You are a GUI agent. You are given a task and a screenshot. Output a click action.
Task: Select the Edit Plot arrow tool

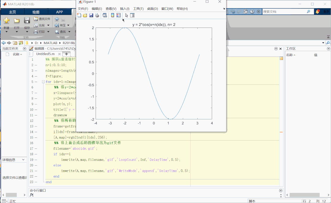click(x=127, y=15)
